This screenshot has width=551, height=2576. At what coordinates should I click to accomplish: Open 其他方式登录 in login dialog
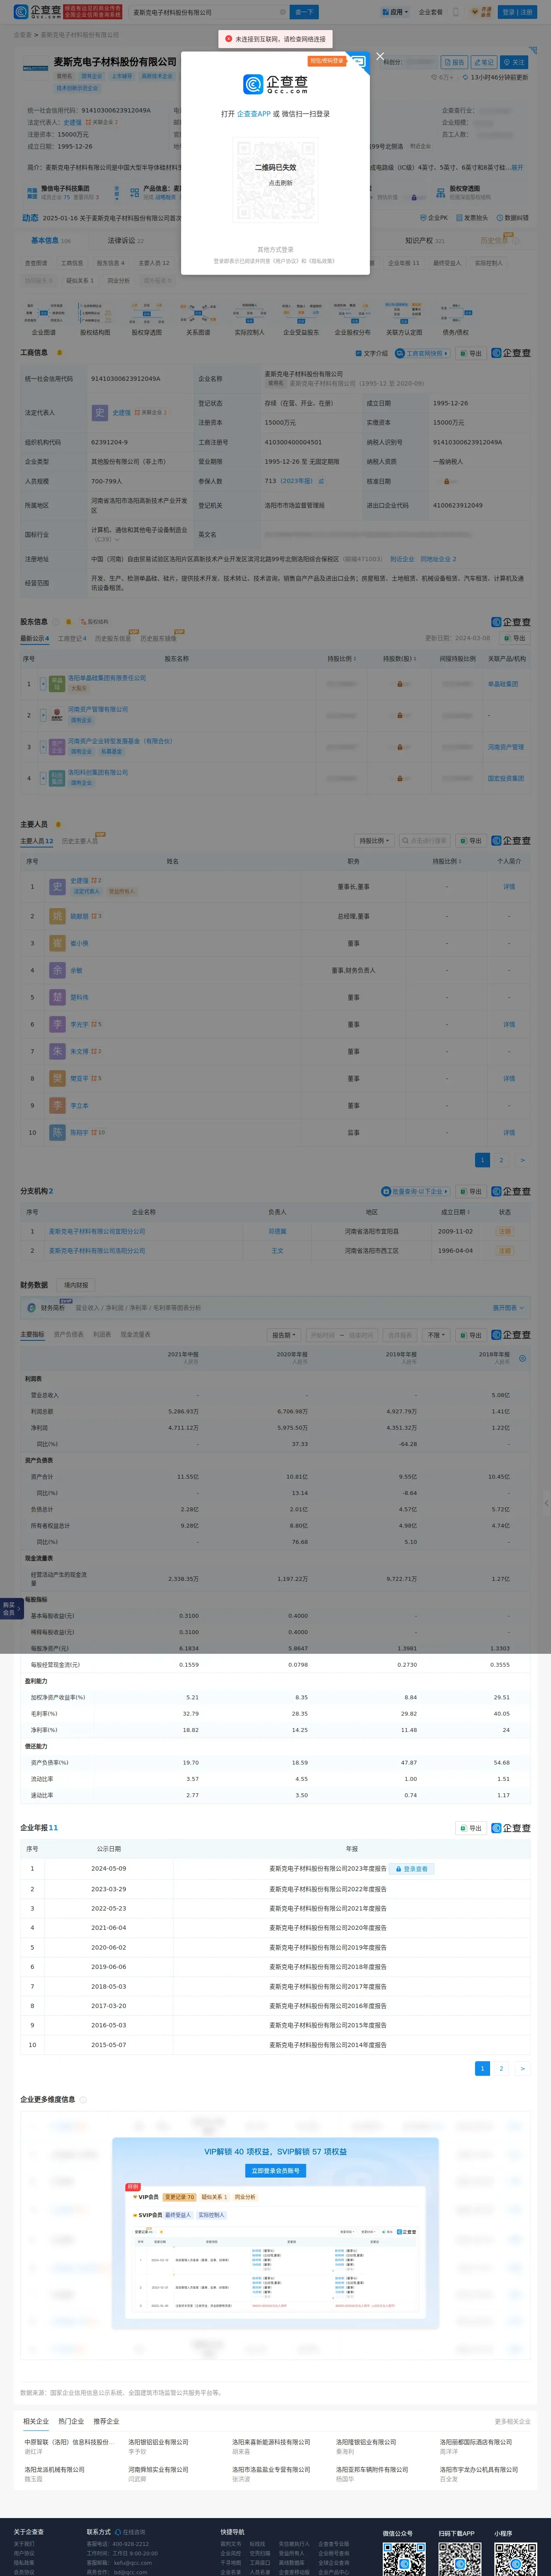(275, 249)
